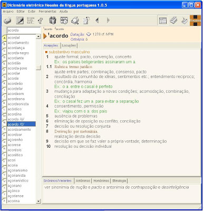Click the Ortoépia label link
Screen dimensions: 204x211
click(x=77, y=40)
